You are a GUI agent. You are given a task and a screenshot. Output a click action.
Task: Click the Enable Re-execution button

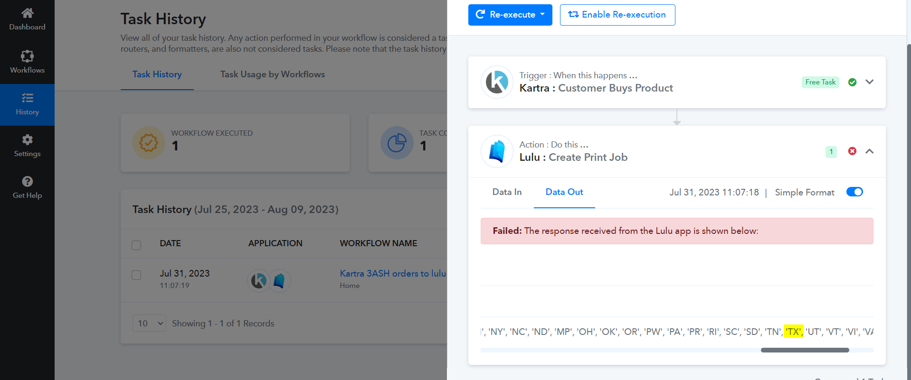tap(617, 15)
